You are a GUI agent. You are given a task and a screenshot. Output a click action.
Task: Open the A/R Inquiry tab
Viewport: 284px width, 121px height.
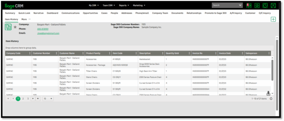point(236,13)
